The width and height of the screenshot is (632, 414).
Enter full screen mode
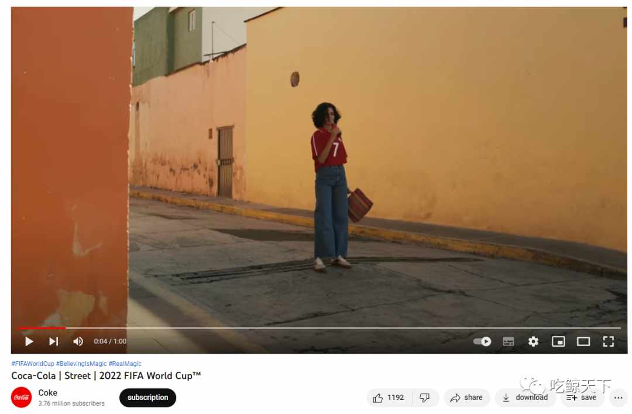(608, 341)
